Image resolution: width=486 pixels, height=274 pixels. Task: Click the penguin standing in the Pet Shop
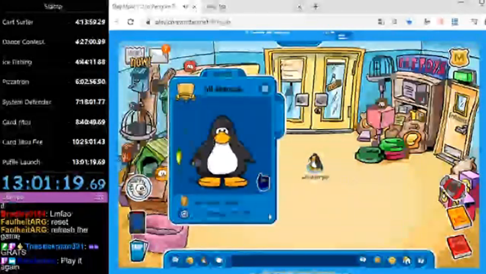(x=315, y=163)
